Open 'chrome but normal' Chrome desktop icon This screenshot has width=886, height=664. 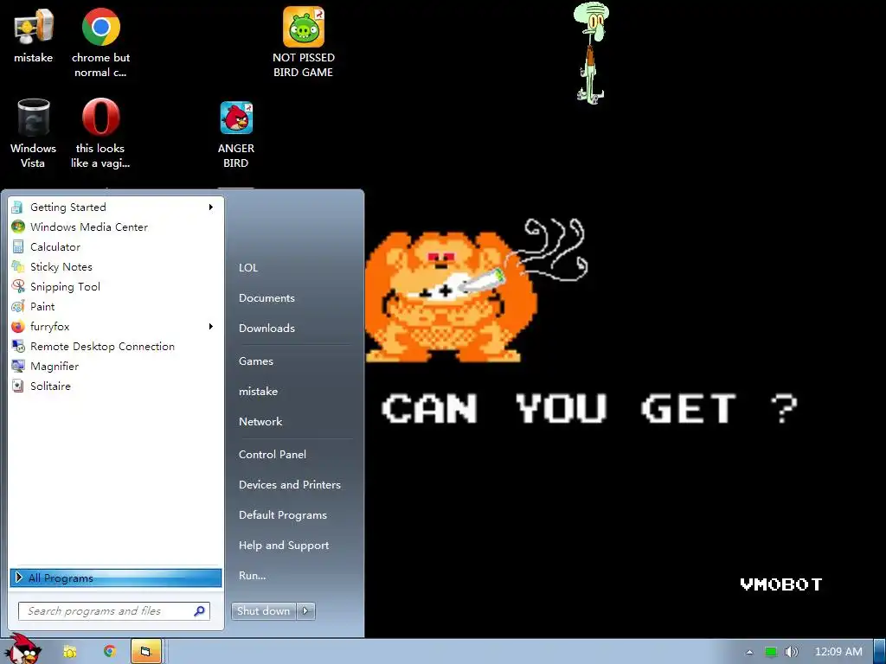point(100,42)
